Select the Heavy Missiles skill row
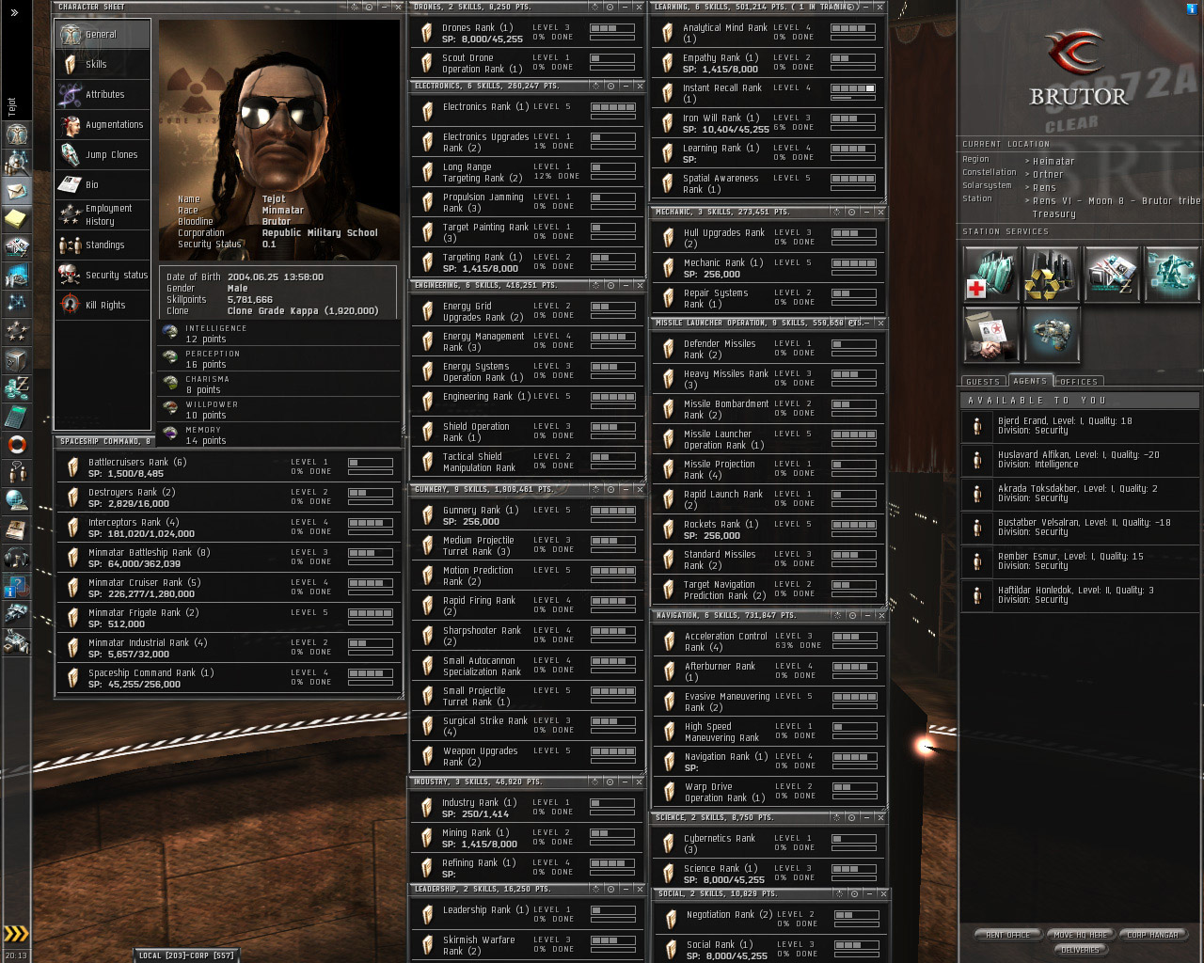Image resolution: width=1204 pixels, height=963 pixels. [x=768, y=379]
